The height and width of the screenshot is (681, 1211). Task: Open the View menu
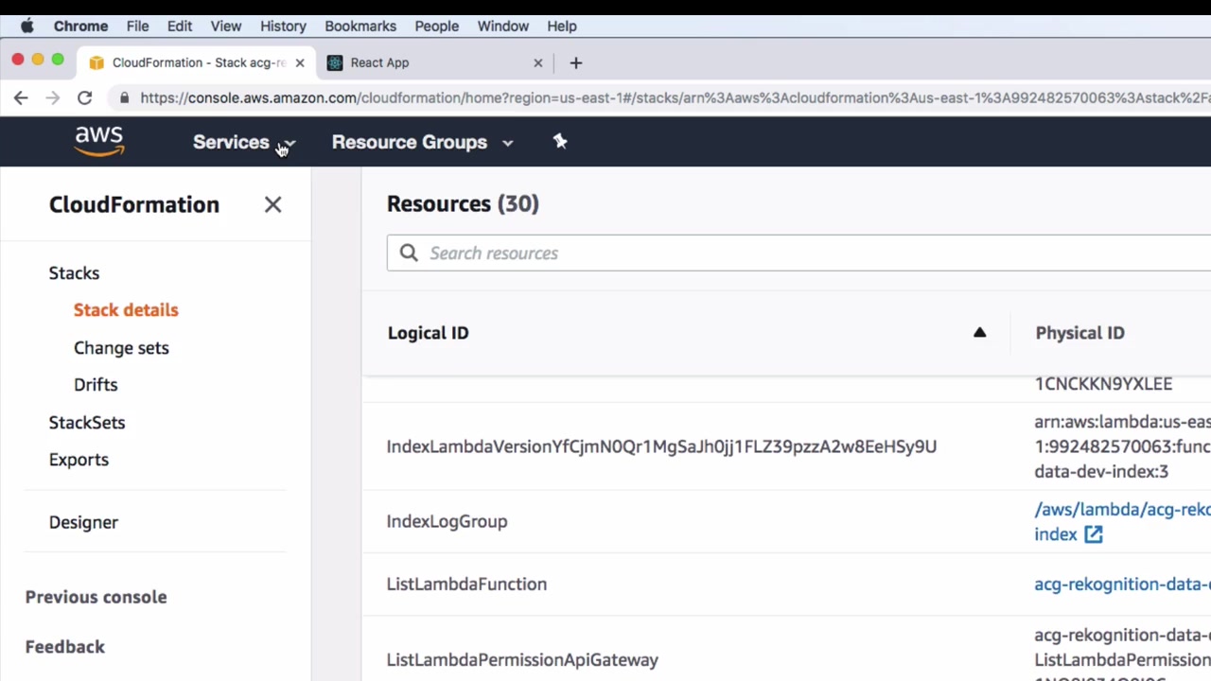point(226,26)
